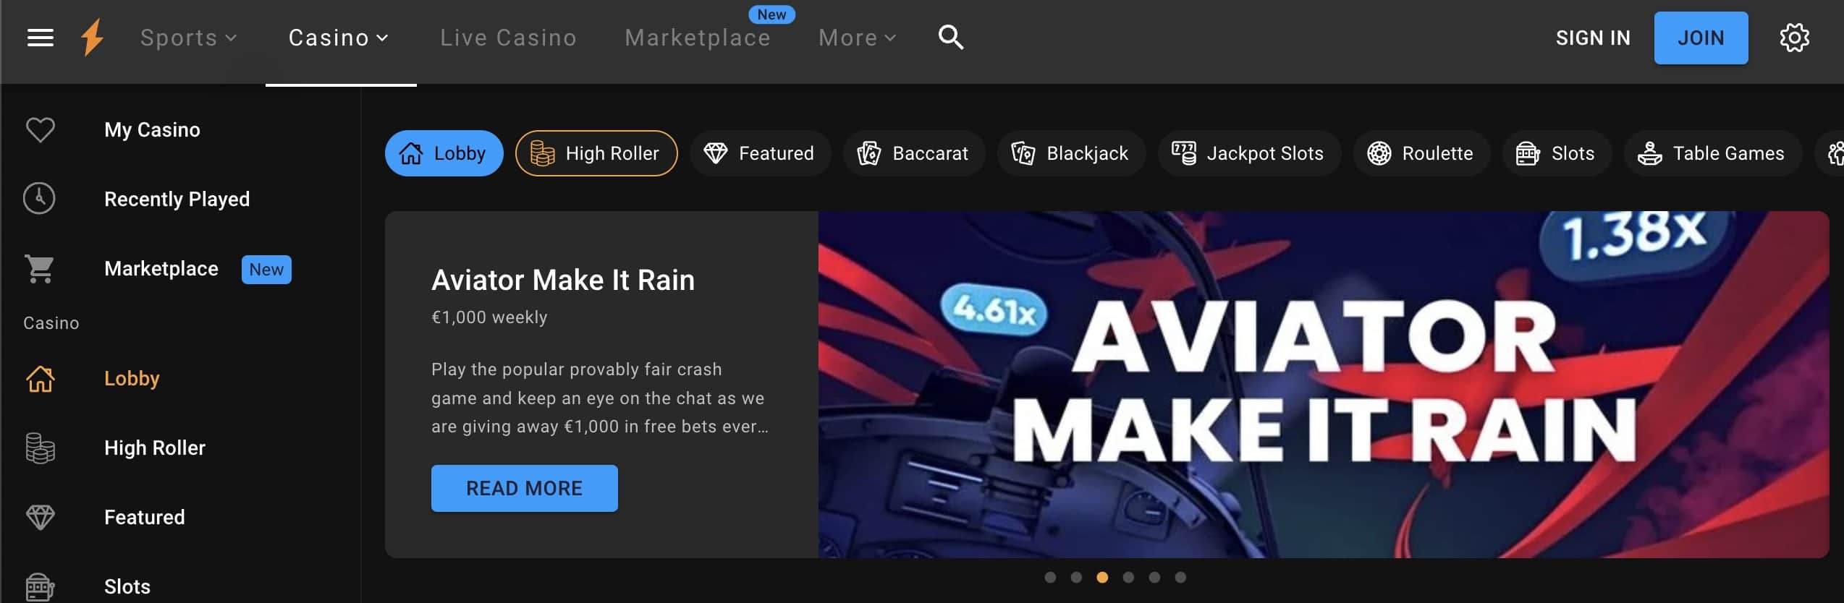Click the Marketplace shopping cart icon
Image resolution: width=1844 pixels, height=603 pixels.
(x=39, y=269)
